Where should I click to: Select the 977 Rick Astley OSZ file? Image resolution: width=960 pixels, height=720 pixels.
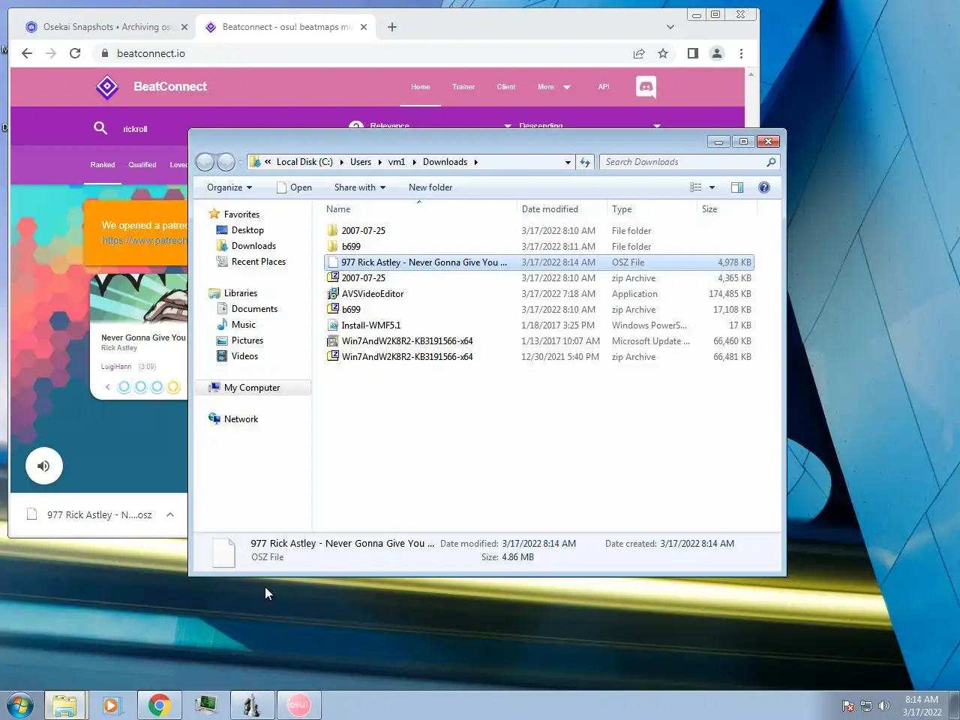point(538,262)
